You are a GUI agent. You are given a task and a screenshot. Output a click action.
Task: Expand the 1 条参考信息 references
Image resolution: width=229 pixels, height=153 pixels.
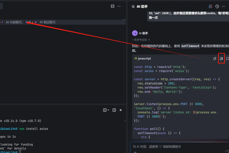pos(141,40)
